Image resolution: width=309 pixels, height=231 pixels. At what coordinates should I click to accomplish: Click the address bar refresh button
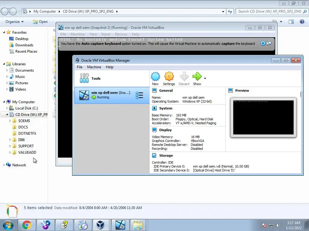(230, 11)
